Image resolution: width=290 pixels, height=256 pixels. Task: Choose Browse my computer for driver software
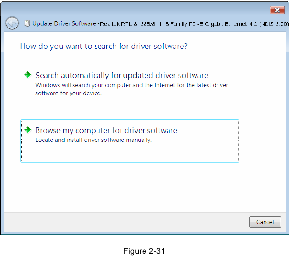pos(129,141)
